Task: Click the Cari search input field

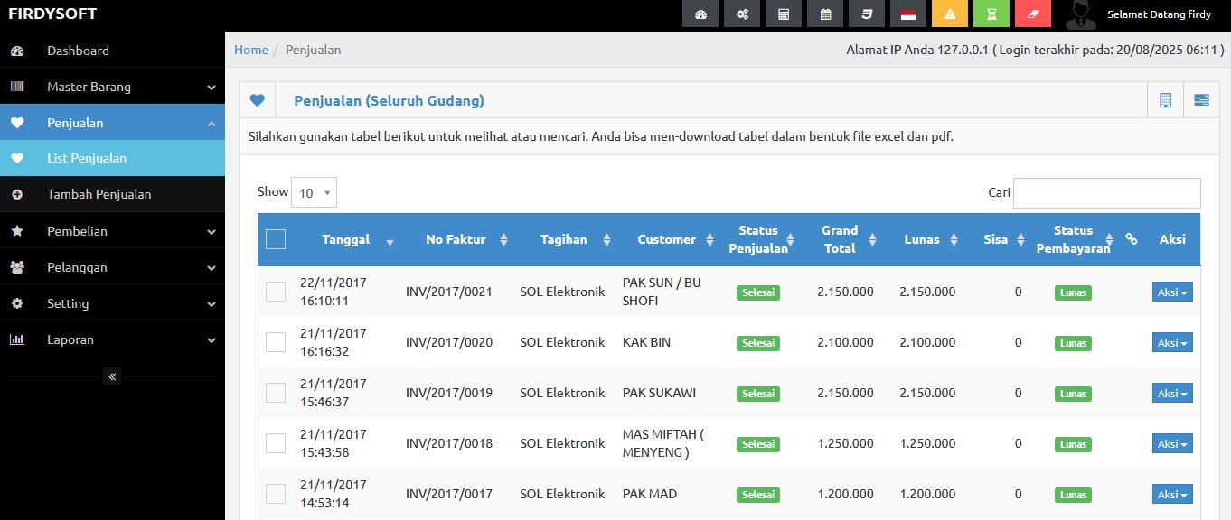Action: pos(1106,192)
